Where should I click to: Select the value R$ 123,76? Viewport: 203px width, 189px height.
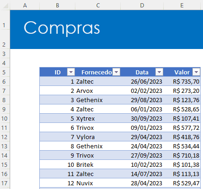[182, 100]
